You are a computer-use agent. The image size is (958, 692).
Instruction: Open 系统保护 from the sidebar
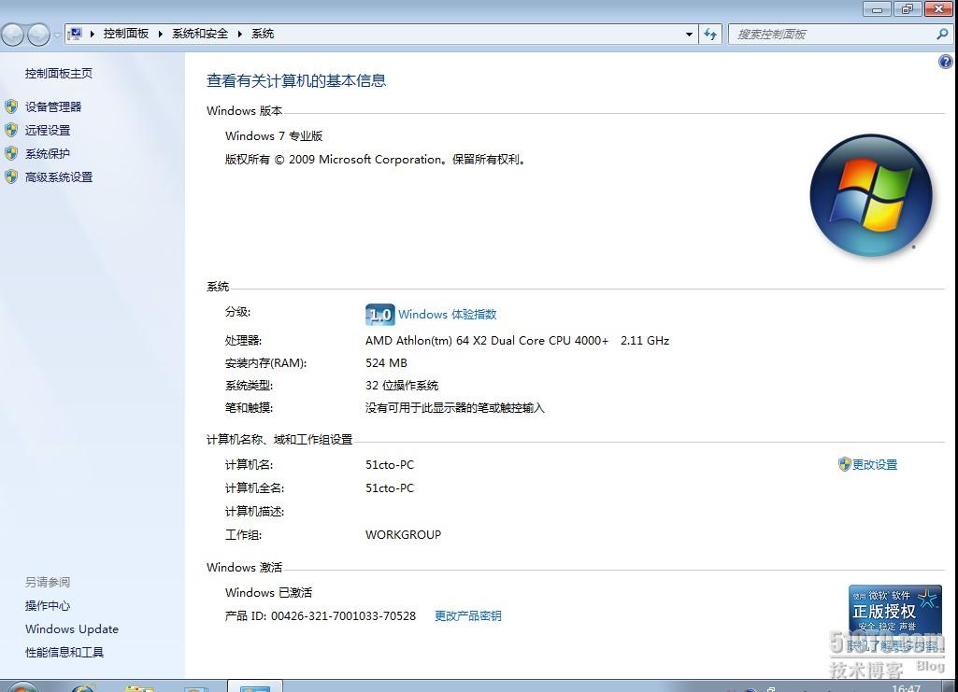pyautogui.click(x=48, y=154)
